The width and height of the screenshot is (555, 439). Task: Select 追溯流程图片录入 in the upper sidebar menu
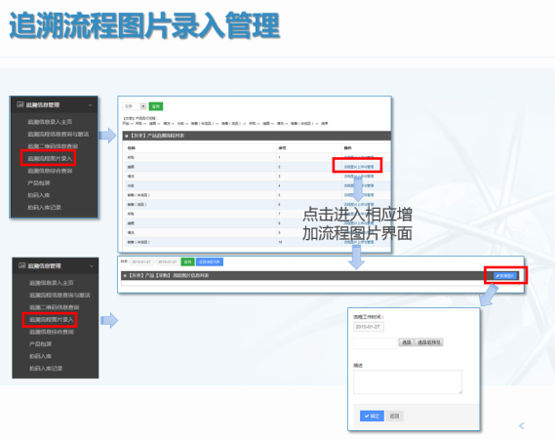click(x=50, y=158)
